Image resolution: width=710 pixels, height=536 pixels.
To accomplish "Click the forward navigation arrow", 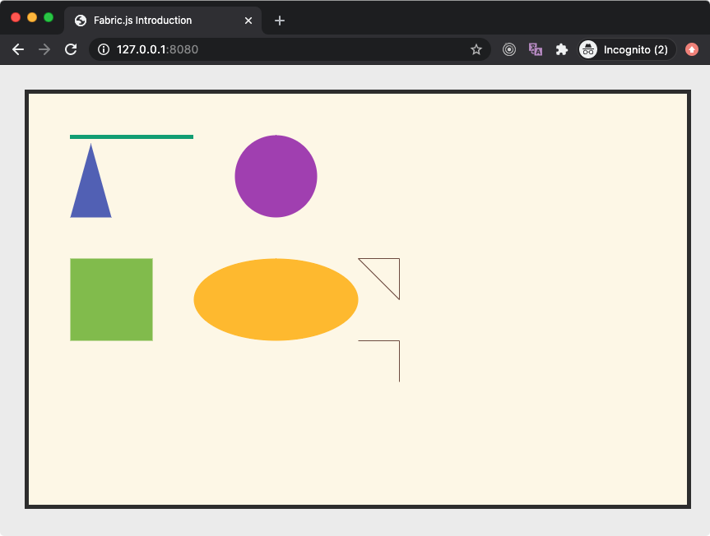I will click(x=44, y=49).
